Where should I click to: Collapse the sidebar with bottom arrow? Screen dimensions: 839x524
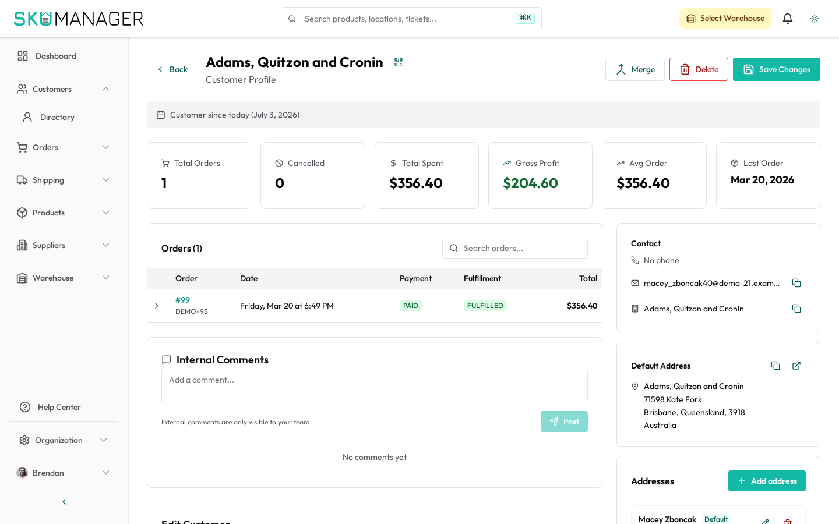point(64,502)
